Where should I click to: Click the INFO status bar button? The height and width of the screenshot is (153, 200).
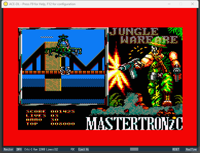point(19,149)
